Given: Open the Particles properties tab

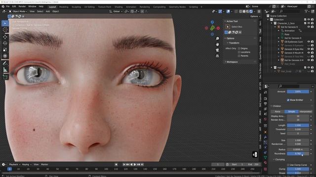Looking at the screenshot, I should (x=266, y=142).
